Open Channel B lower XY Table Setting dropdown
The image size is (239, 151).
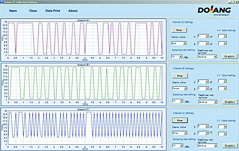pos(223,88)
